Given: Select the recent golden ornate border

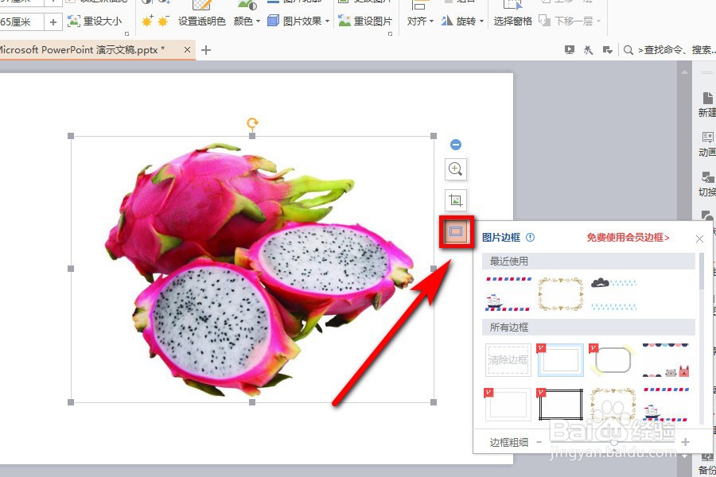Looking at the screenshot, I should click(x=560, y=293).
